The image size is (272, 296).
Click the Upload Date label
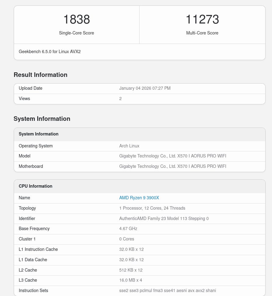coord(31,88)
